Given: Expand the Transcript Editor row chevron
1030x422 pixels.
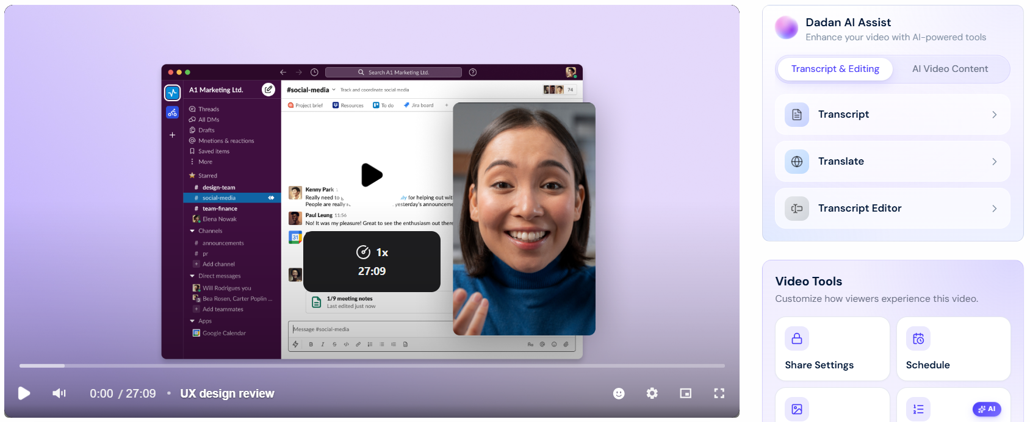Looking at the screenshot, I should 995,209.
